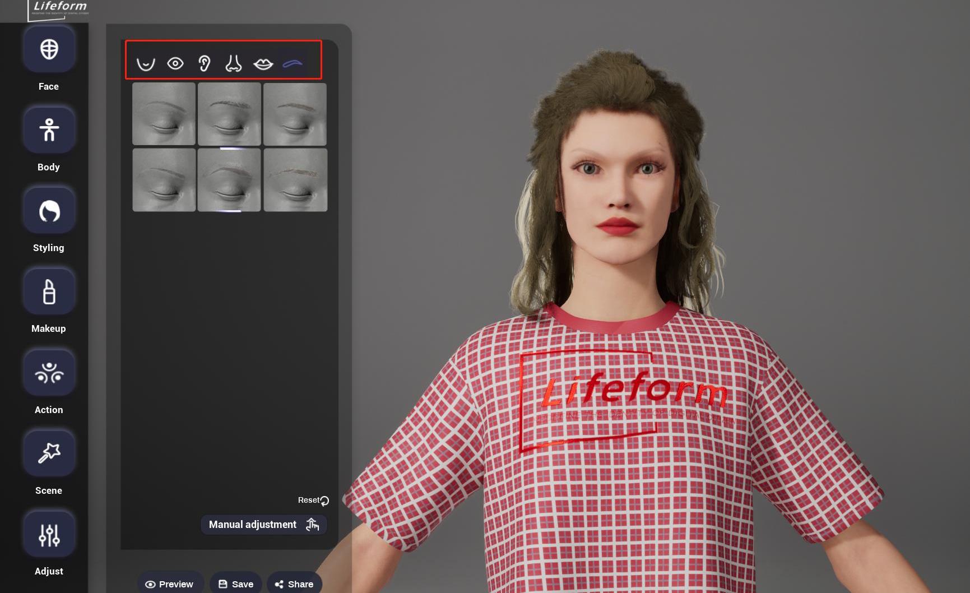Select the lips tab icon
This screenshot has height=593, width=970.
(263, 64)
